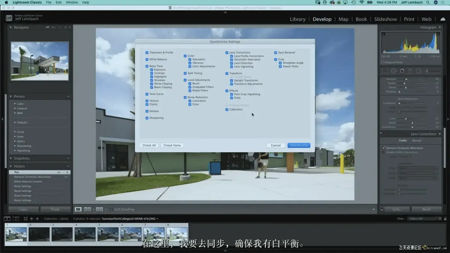The height and width of the screenshot is (253, 450).
Task: Select the Radial Filter tool icon
Action: point(418,70)
